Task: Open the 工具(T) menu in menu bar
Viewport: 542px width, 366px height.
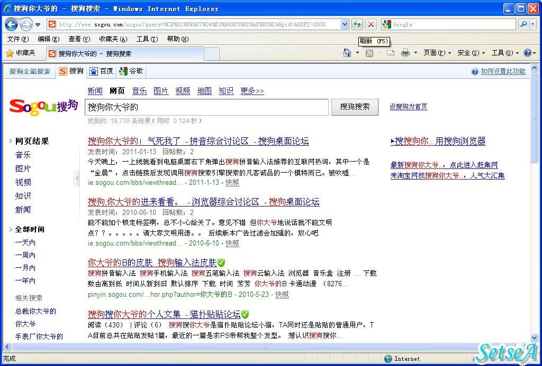Action: click(x=147, y=39)
